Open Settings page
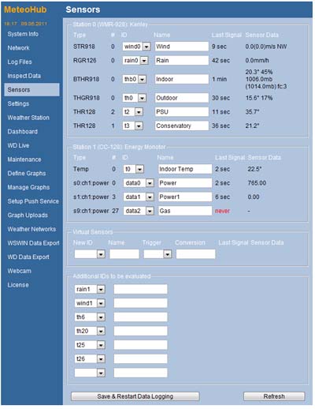The image size is (315, 409). (18, 103)
